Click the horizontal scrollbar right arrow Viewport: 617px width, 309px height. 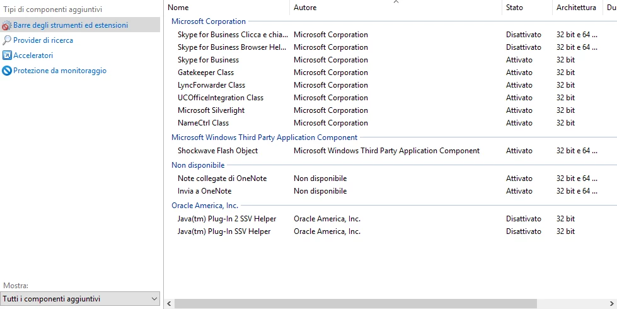[x=612, y=303]
